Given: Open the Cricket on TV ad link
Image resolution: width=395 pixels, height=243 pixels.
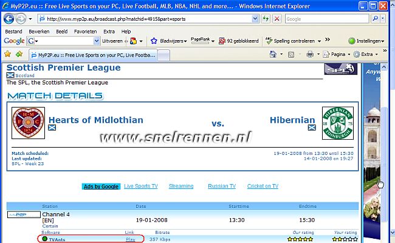Looking at the screenshot, I should [x=263, y=186].
